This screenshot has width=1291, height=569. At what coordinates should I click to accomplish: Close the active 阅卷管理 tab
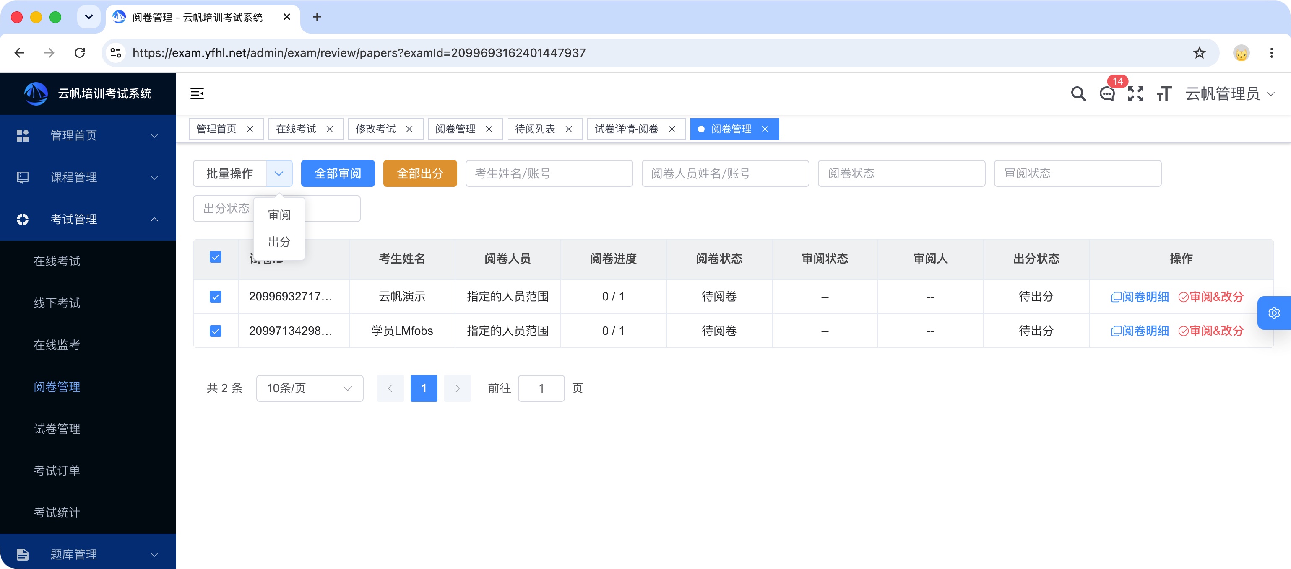tap(765, 129)
